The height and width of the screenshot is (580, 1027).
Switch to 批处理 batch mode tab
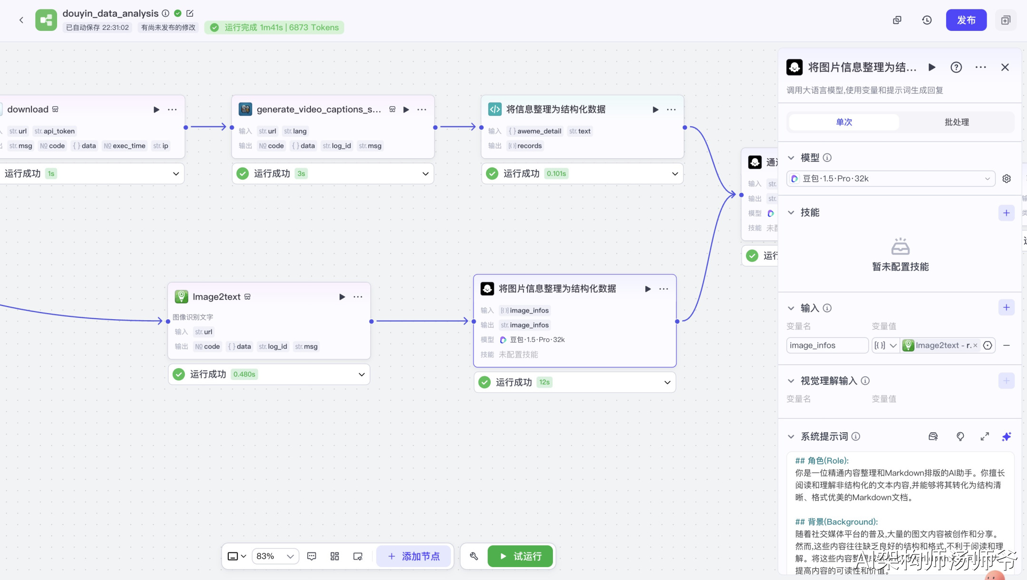click(956, 122)
